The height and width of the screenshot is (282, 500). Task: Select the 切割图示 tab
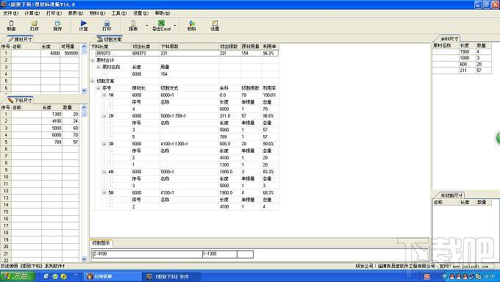tap(101, 243)
